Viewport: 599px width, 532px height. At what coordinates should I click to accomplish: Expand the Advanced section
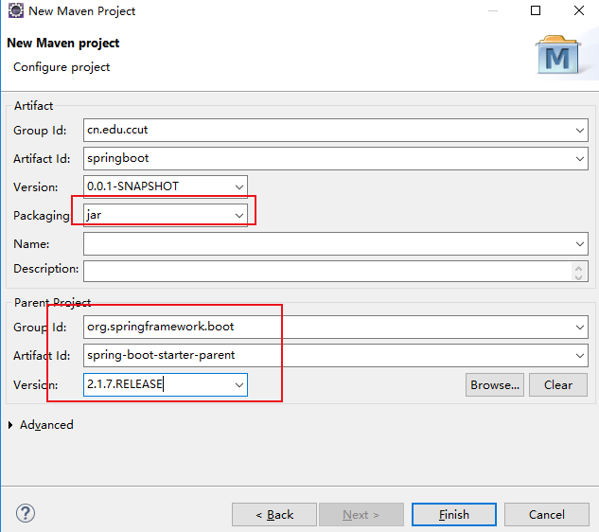pos(10,425)
